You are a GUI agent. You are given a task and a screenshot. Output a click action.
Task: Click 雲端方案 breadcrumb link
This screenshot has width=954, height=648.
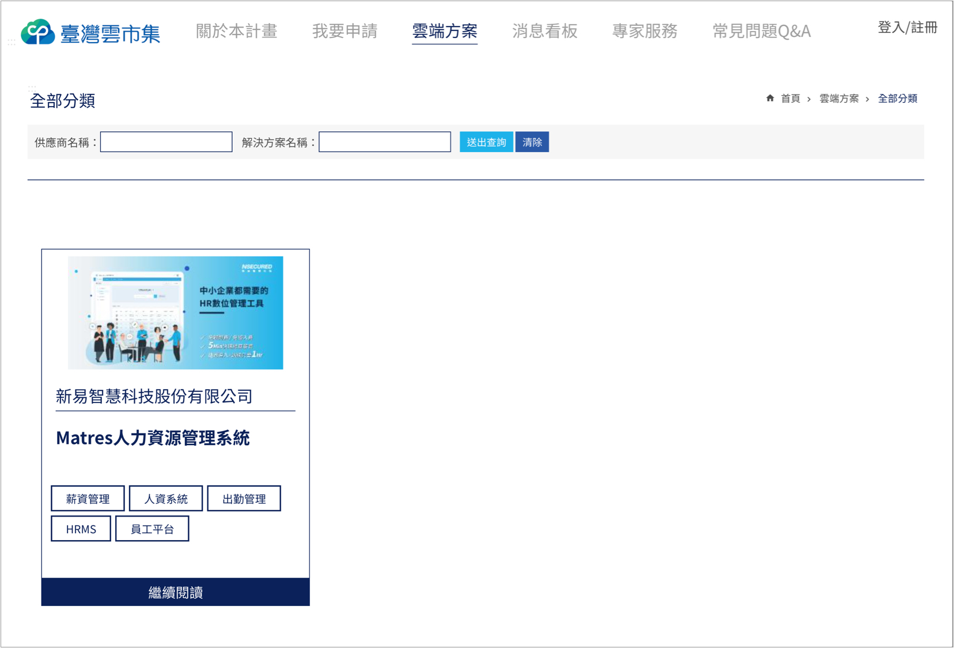coord(839,99)
